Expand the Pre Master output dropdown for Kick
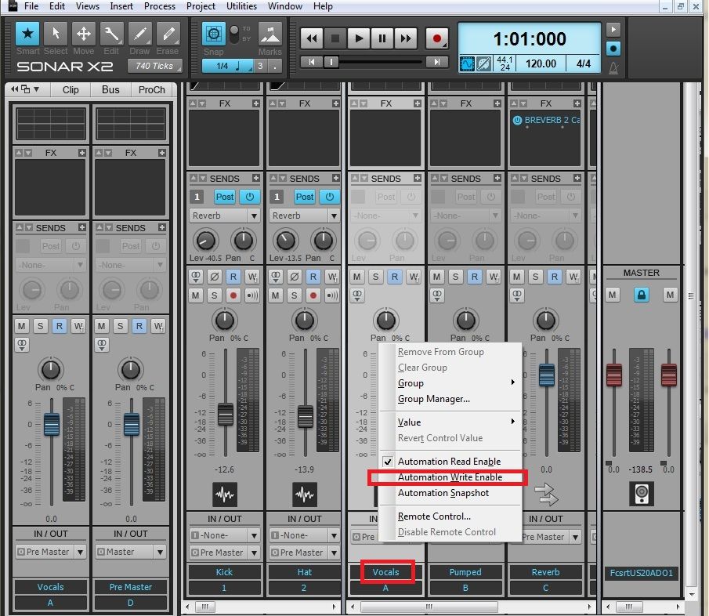The width and height of the screenshot is (709, 616). [x=225, y=553]
